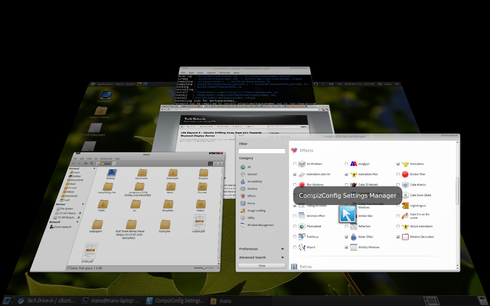Enable the 3D Windows plugin
Image resolution: width=490 pixels, height=306 pixels.
tap(295, 164)
